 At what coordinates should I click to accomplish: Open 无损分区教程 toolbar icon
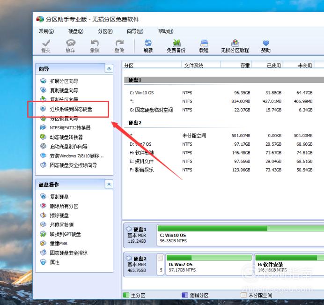(235, 46)
